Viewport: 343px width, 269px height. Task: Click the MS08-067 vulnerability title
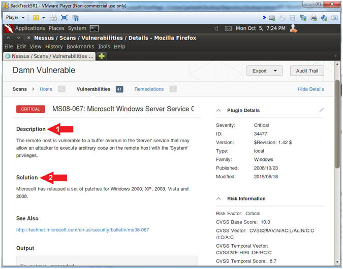pos(123,109)
